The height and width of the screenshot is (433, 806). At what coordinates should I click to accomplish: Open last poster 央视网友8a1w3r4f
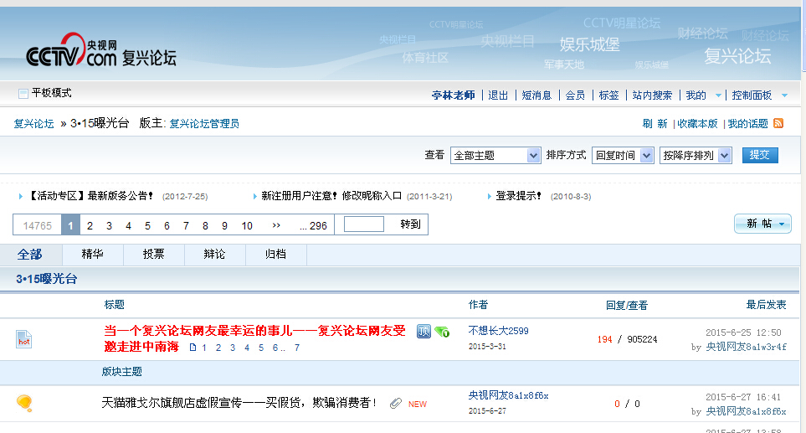point(747,347)
